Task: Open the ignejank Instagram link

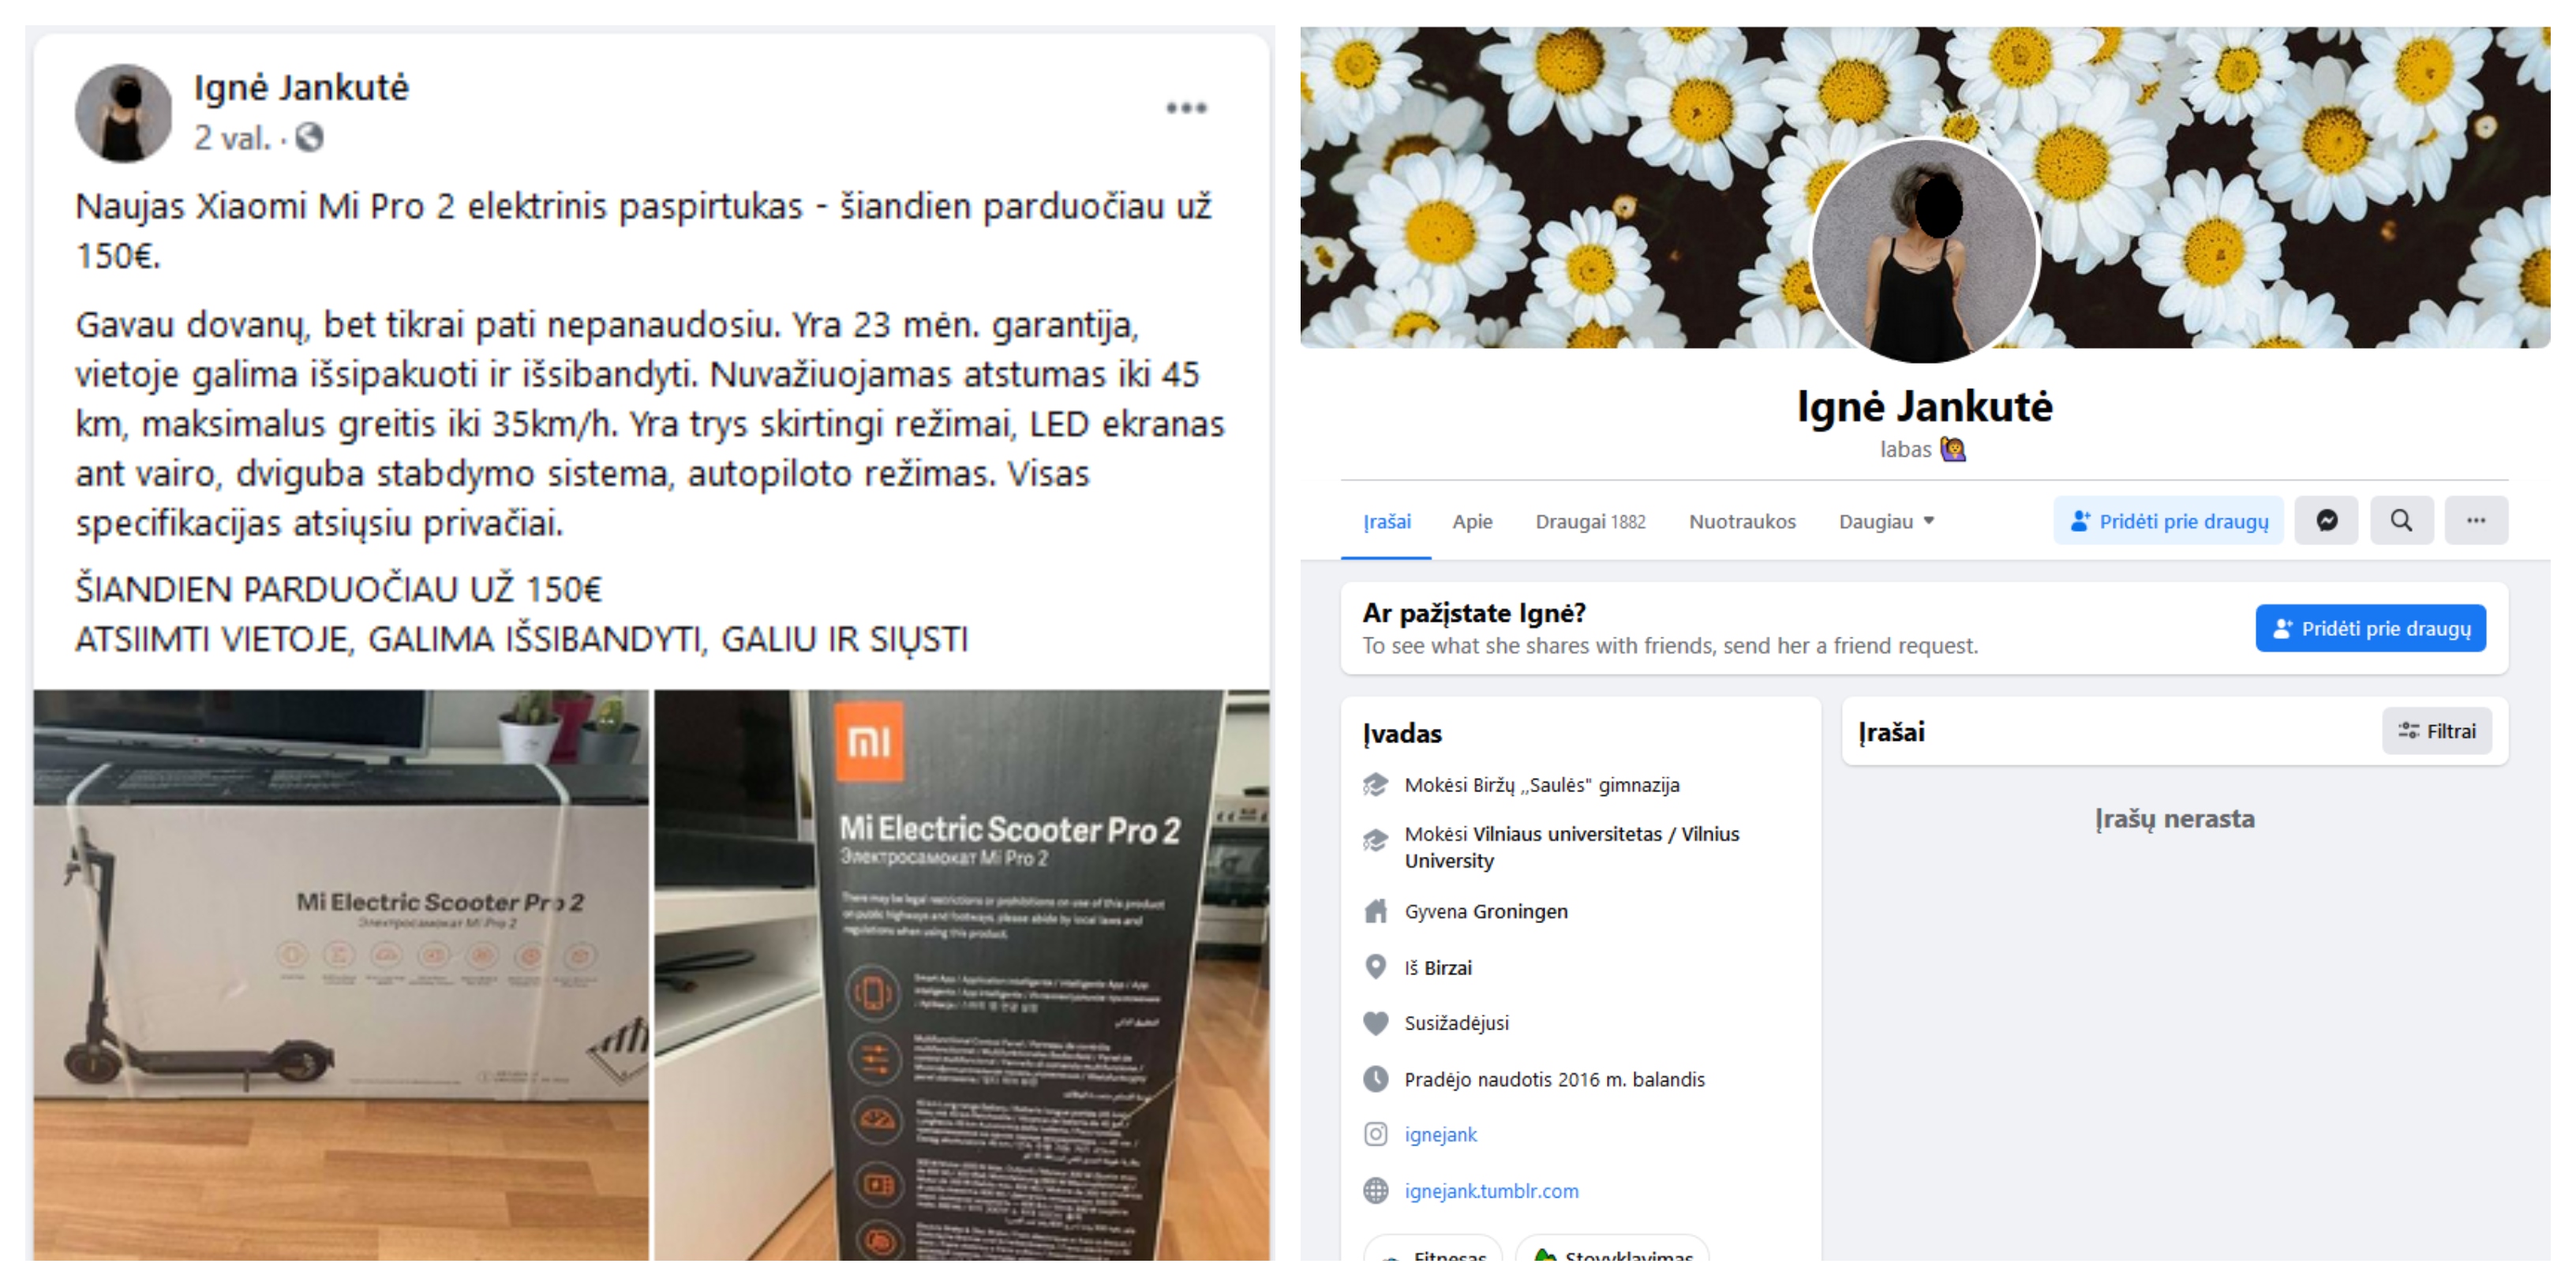Action: [x=1440, y=1134]
